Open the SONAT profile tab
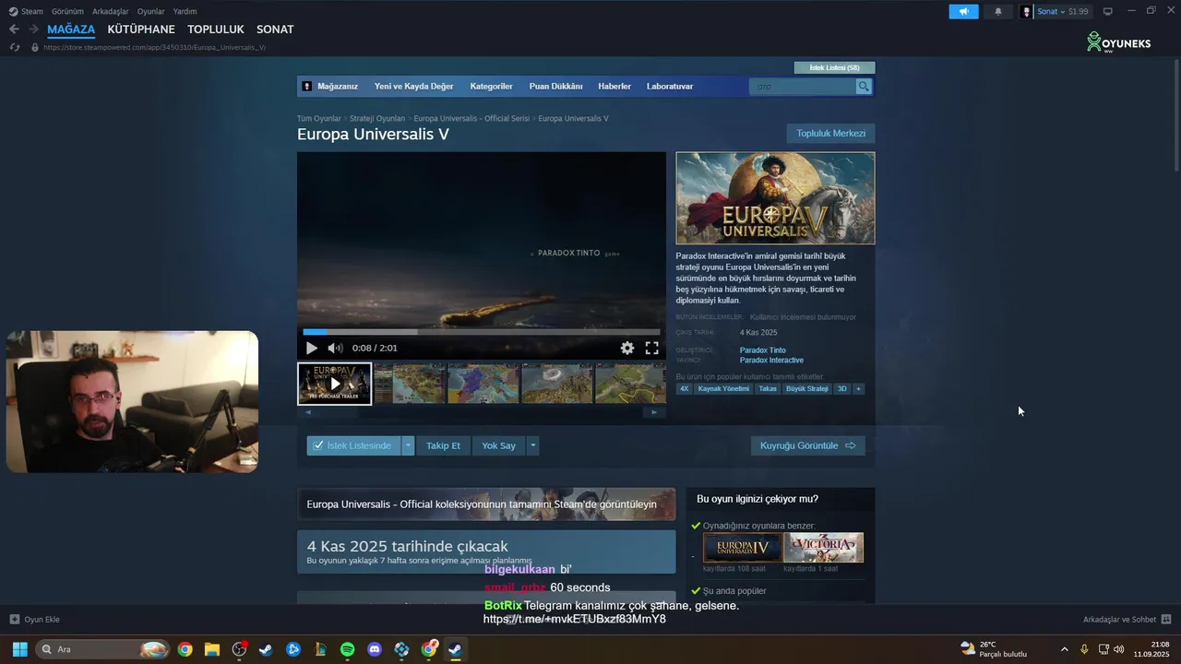Screen dimensions: 1181x664 (275, 30)
